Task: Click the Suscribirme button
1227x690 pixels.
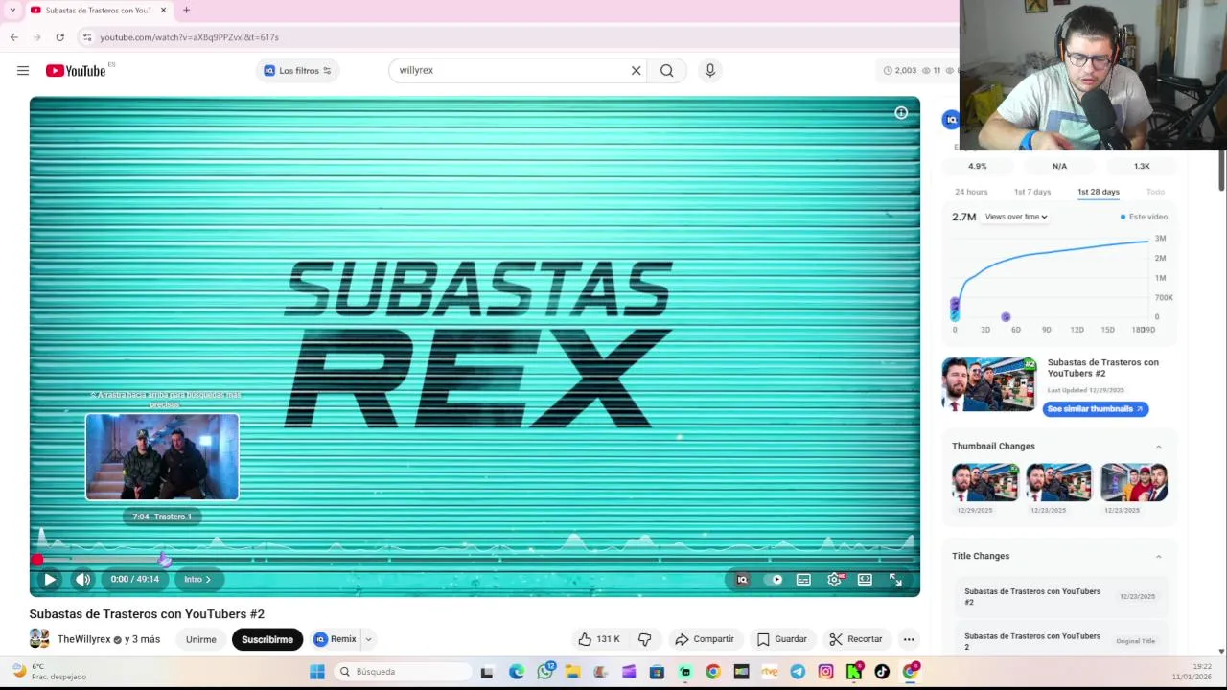Action: click(x=267, y=639)
